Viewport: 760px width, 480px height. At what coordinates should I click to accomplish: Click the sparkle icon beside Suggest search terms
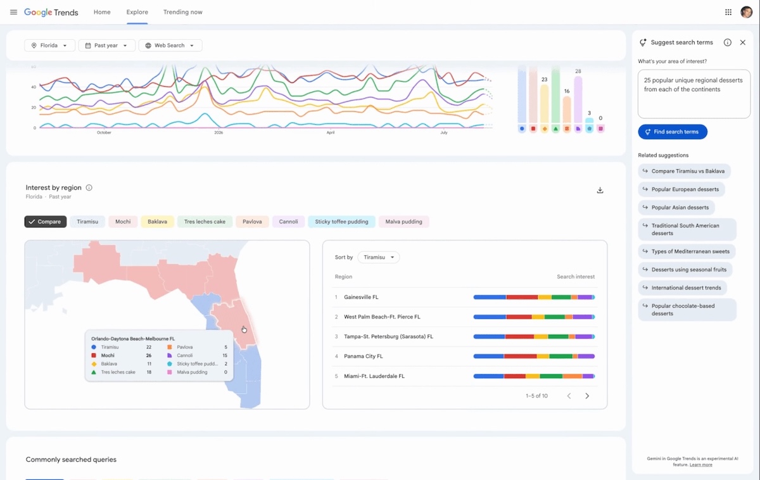pos(643,42)
